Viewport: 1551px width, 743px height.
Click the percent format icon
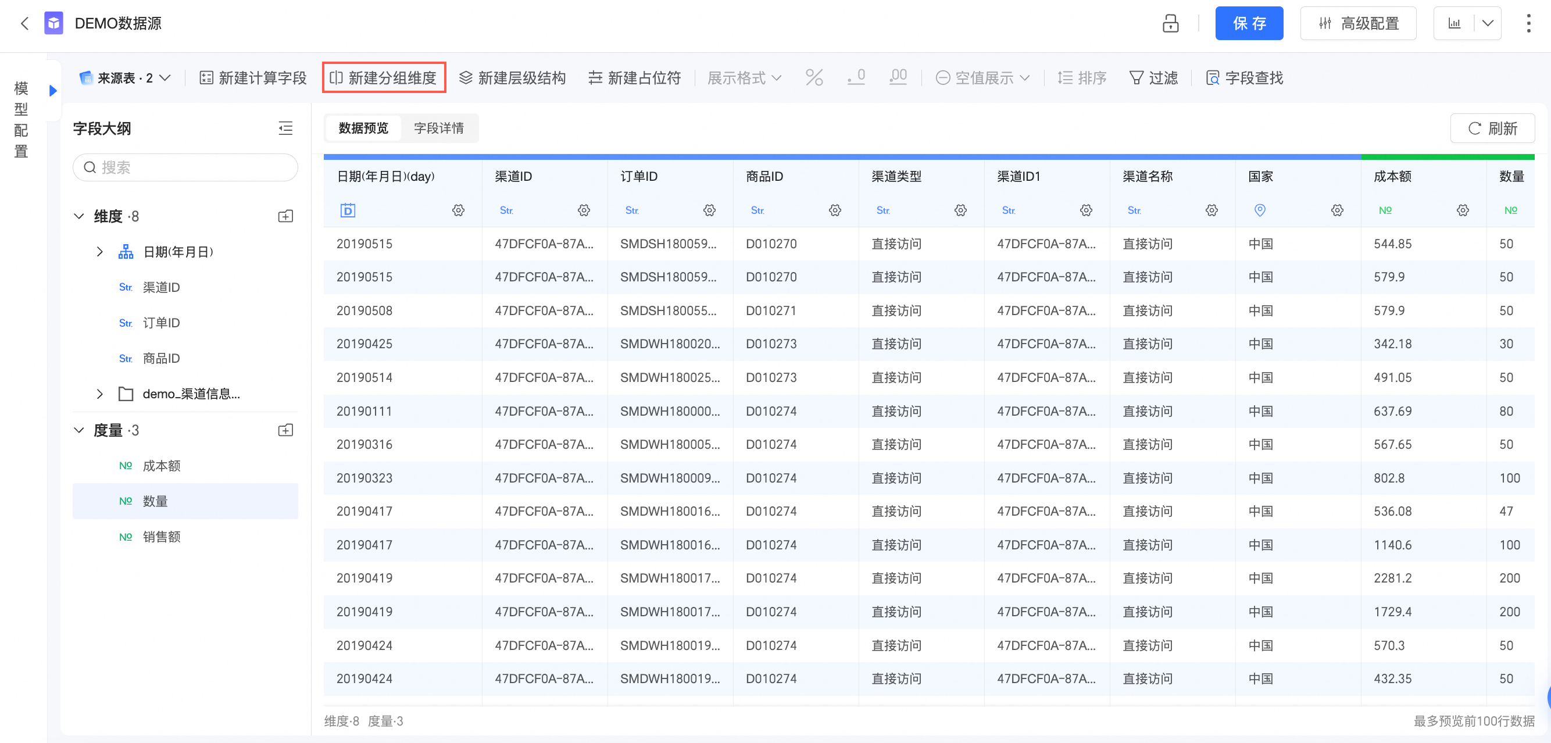click(814, 78)
